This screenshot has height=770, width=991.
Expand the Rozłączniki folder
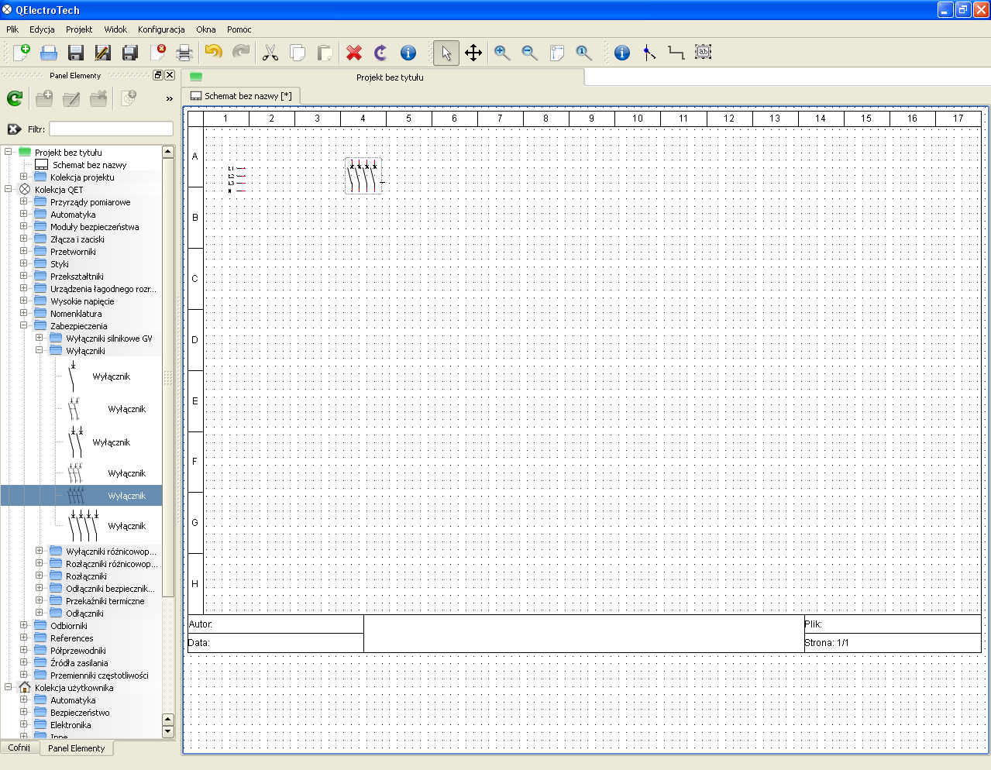click(x=39, y=576)
